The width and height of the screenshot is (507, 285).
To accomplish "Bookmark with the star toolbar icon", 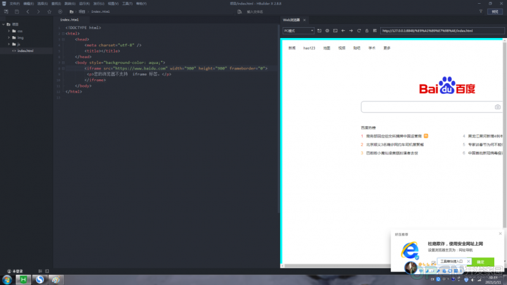I will (49, 11).
